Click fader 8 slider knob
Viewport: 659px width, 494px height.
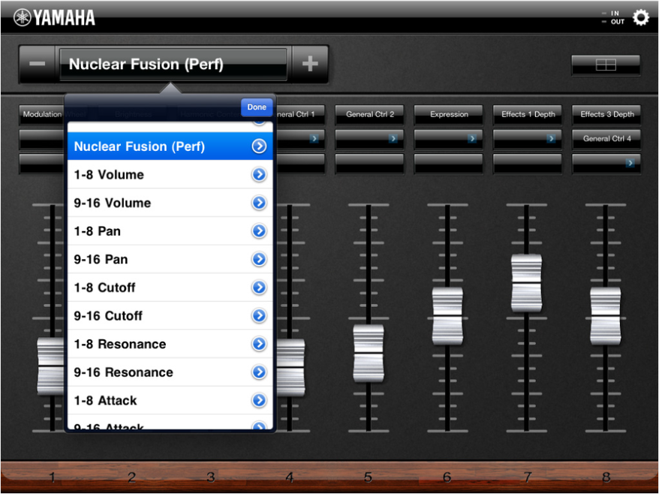[606, 316]
